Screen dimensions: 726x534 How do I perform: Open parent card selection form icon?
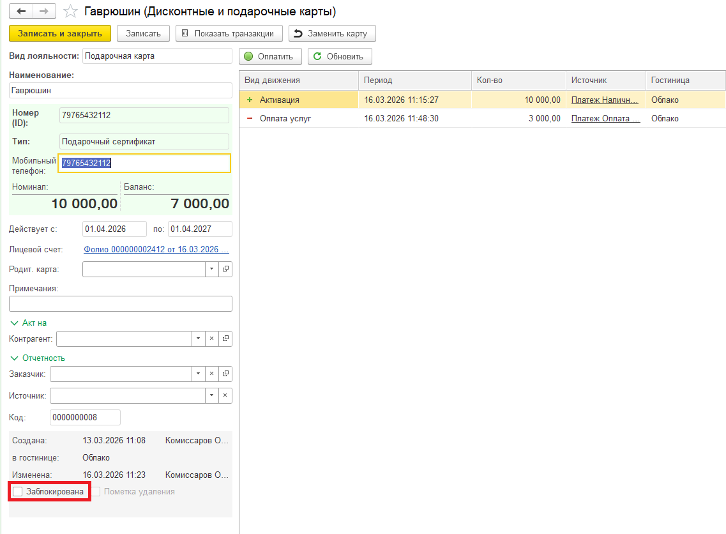coord(225,269)
